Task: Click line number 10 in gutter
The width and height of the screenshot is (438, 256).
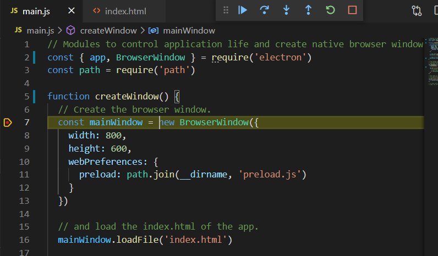Action: pyautogui.click(x=24, y=162)
